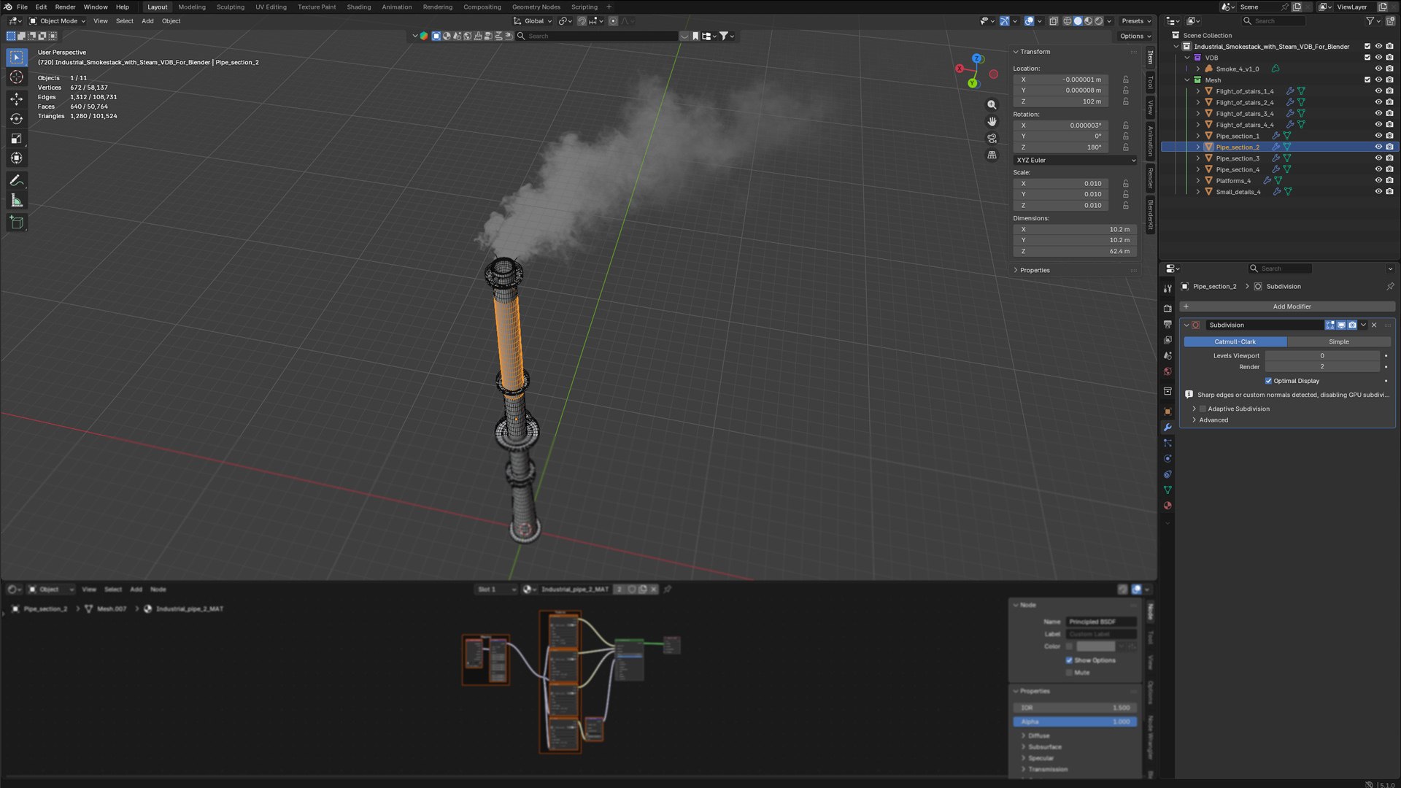Open the viewport Options button
The image size is (1401, 788).
point(1135,36)
